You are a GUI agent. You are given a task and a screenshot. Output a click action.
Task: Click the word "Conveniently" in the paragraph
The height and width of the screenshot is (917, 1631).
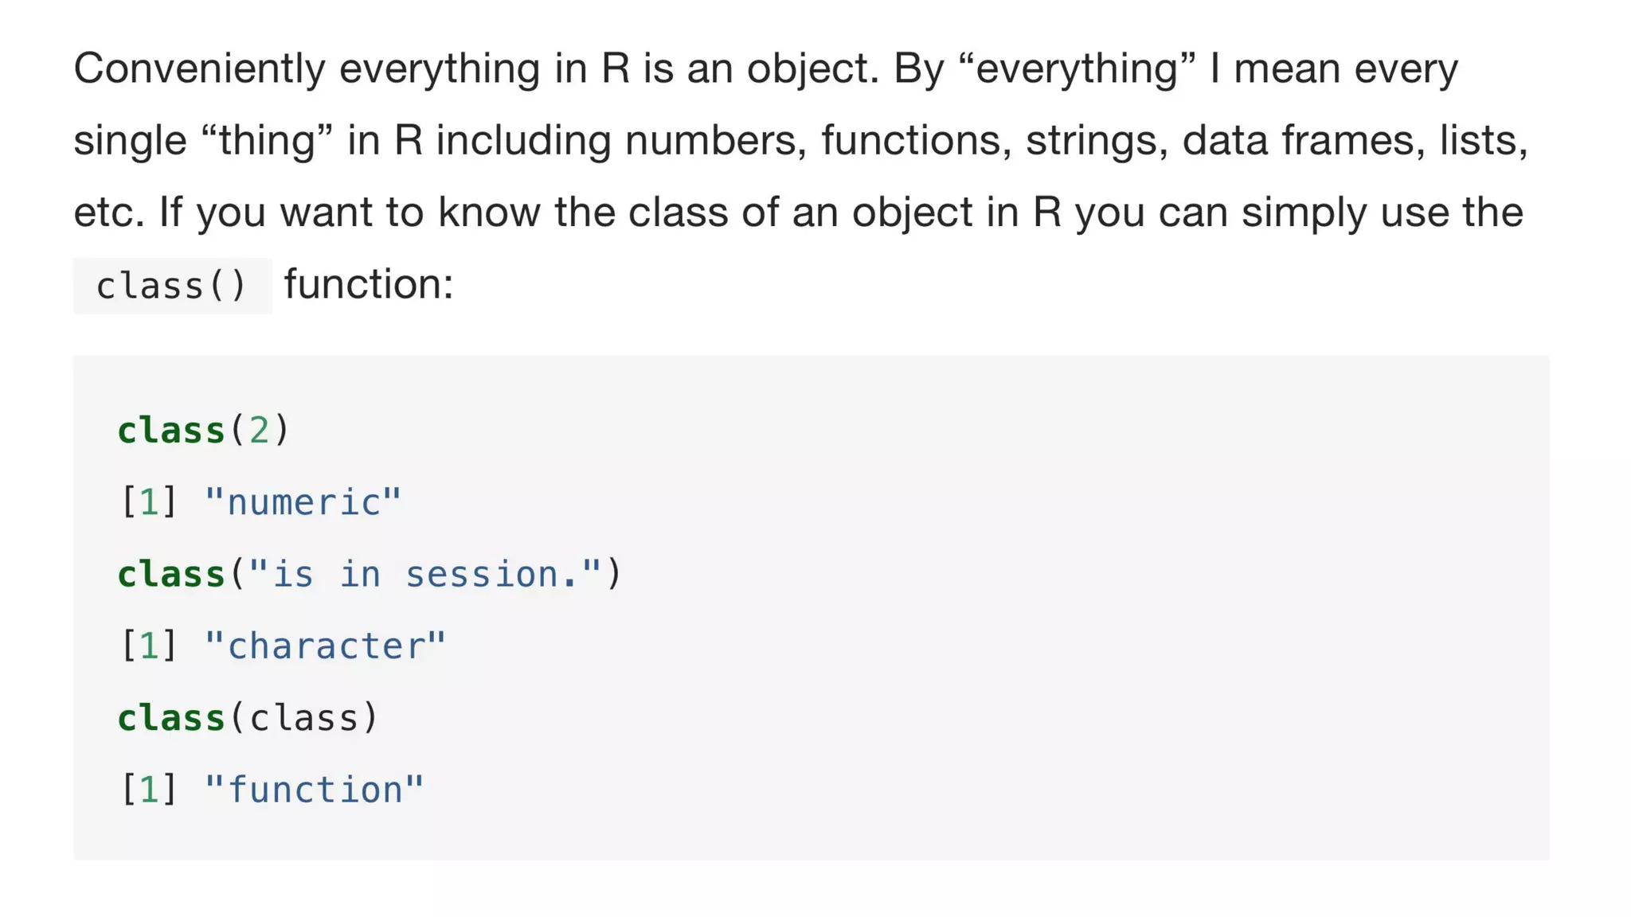tap(199, 68)
